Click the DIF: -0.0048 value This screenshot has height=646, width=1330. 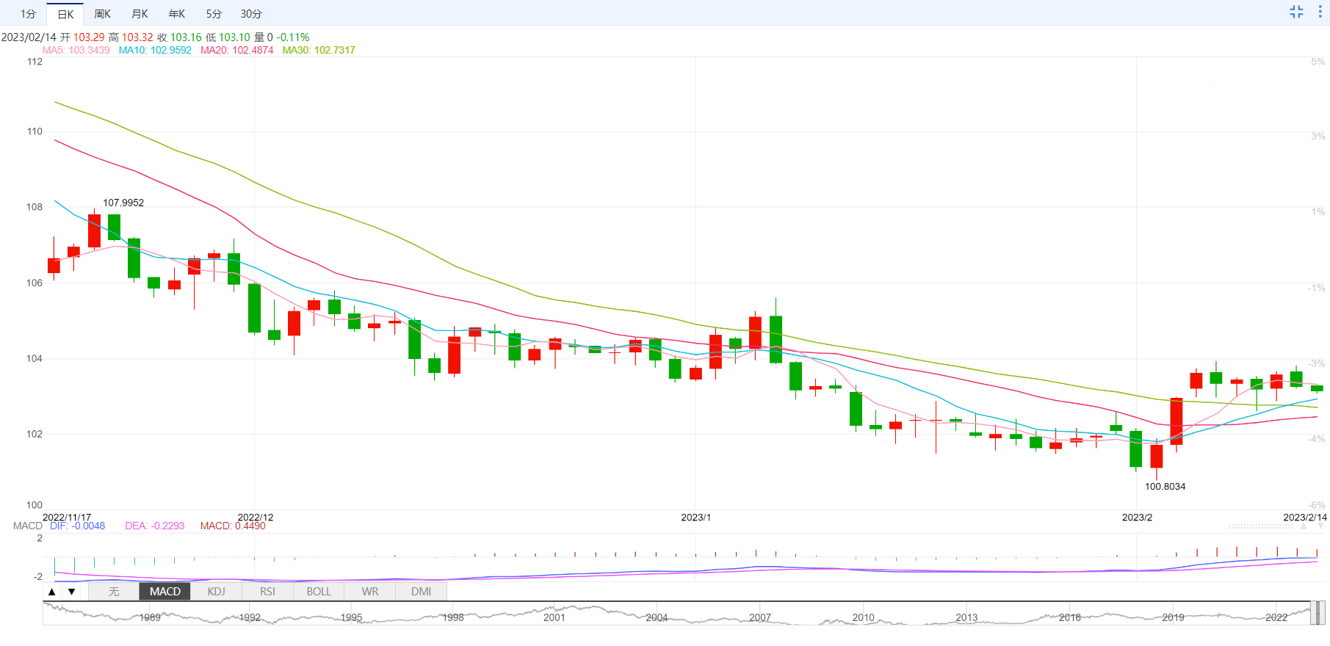coord(77,526)
